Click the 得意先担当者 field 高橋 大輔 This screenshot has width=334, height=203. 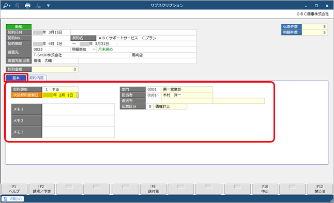click(55, 60)
